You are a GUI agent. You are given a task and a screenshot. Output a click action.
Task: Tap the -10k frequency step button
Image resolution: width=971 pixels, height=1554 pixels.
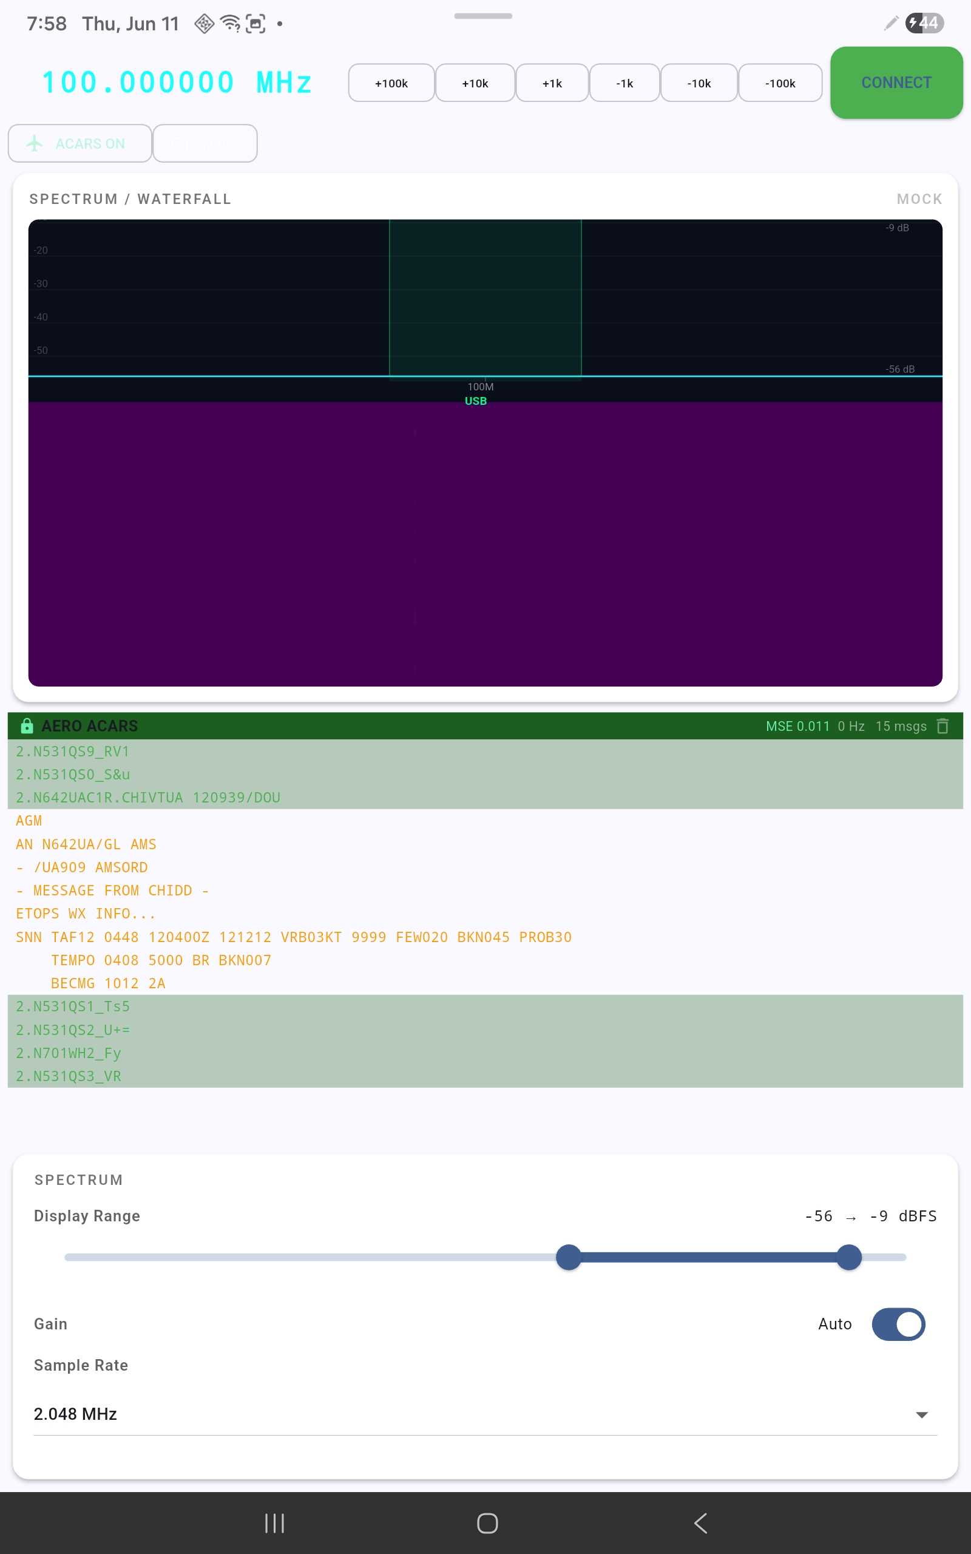click(x=699, y=83)
